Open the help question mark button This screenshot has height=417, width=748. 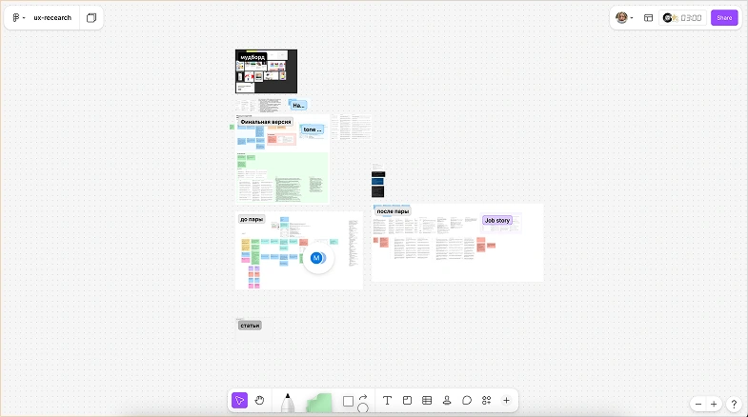click(x=734, y=404)
